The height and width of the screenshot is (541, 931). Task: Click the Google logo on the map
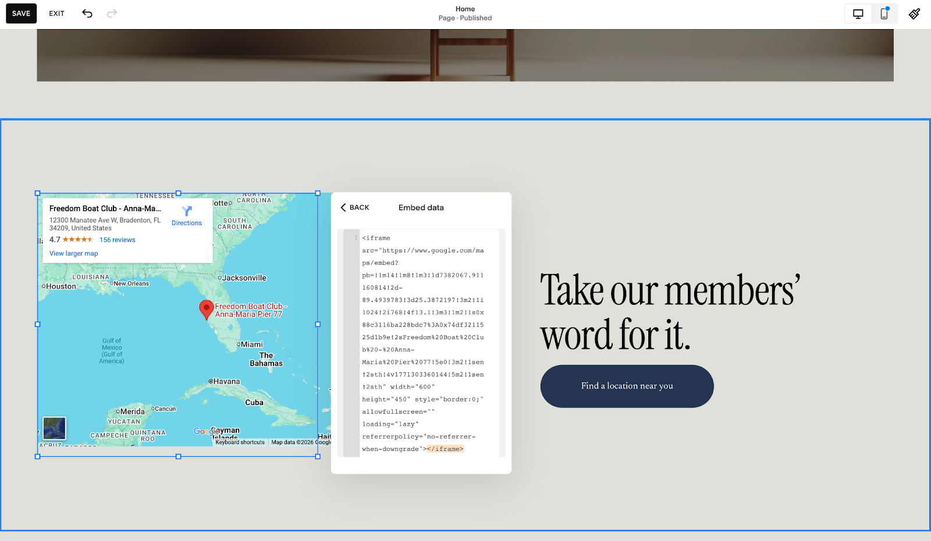coord(207,431)
